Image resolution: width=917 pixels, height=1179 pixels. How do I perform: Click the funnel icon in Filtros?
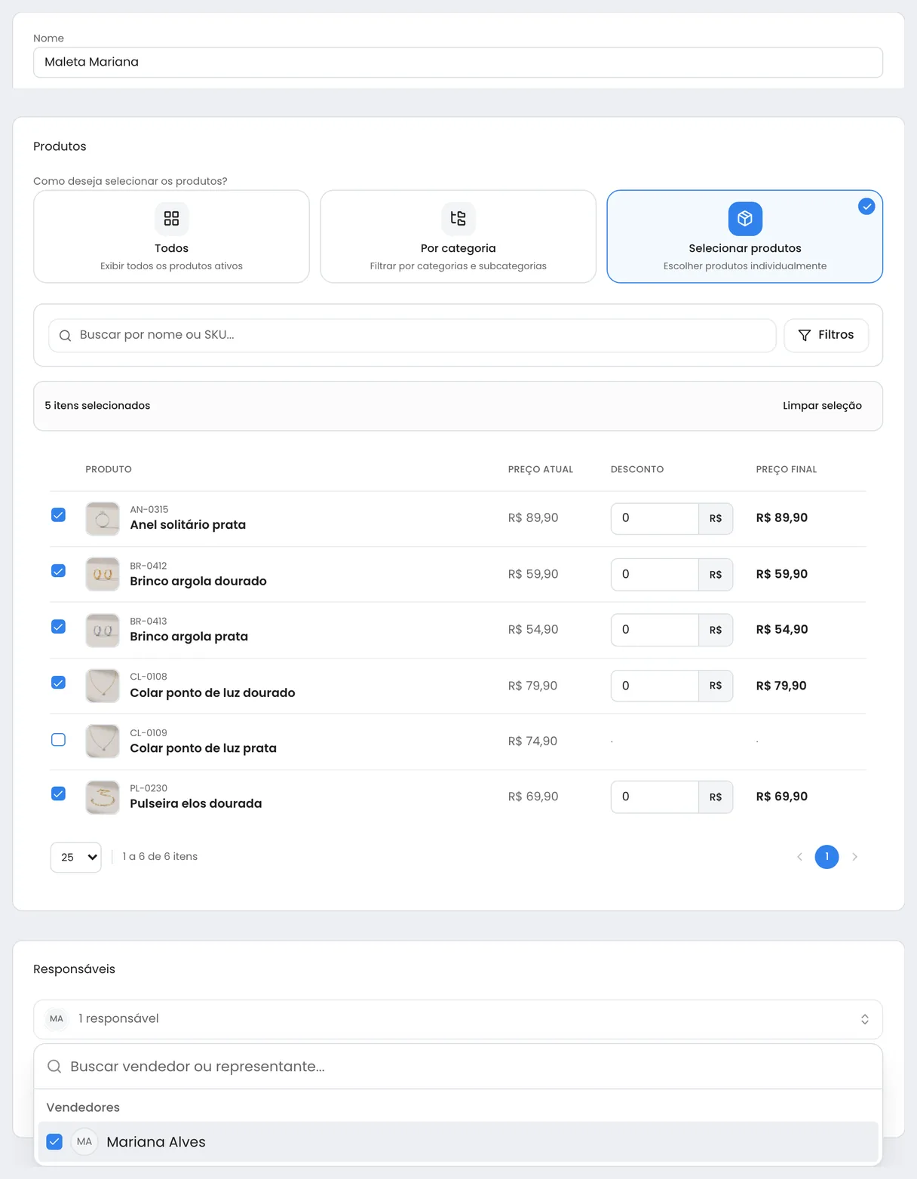point(805,336)
